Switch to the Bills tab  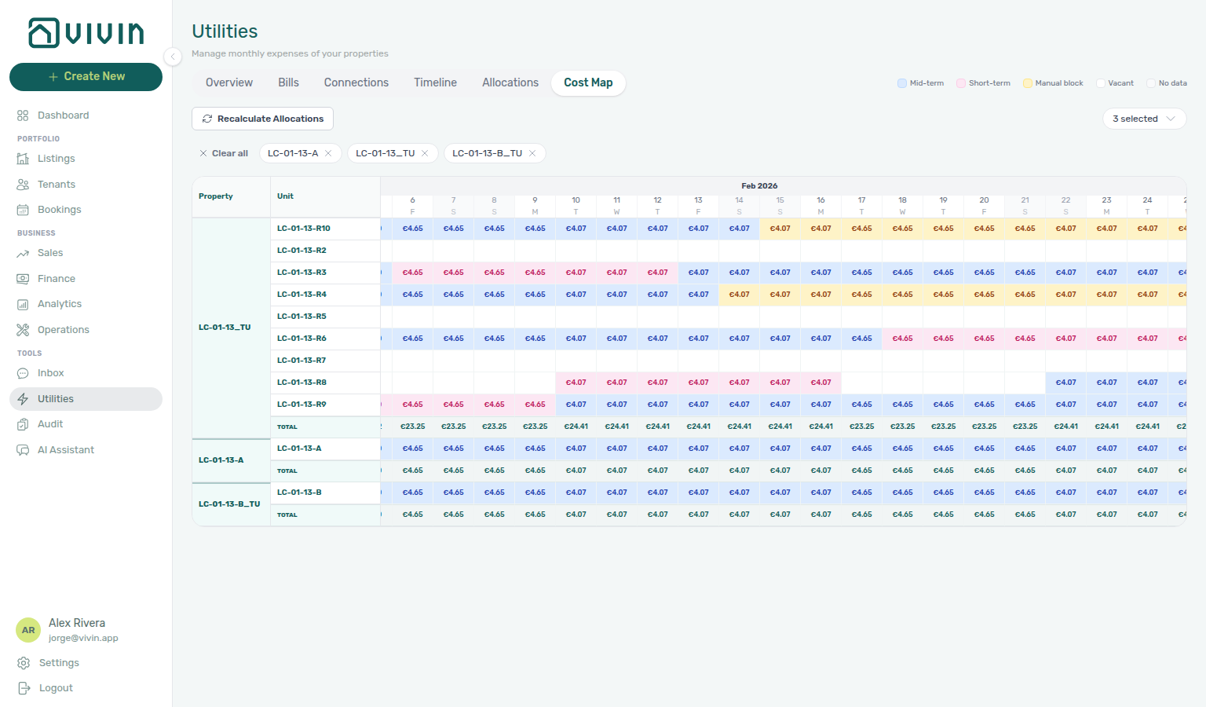(x=288, y=82)
